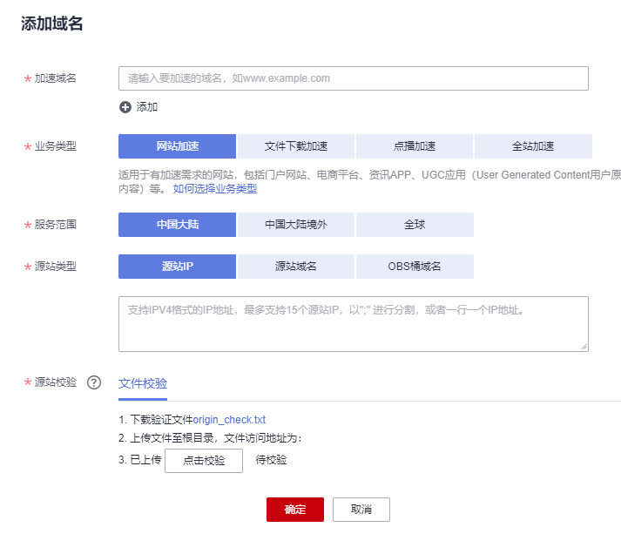This screenshot has height=534, width=621.
Task: Click the question mark help icon next to 源站校验
Action: click(94, 382)
